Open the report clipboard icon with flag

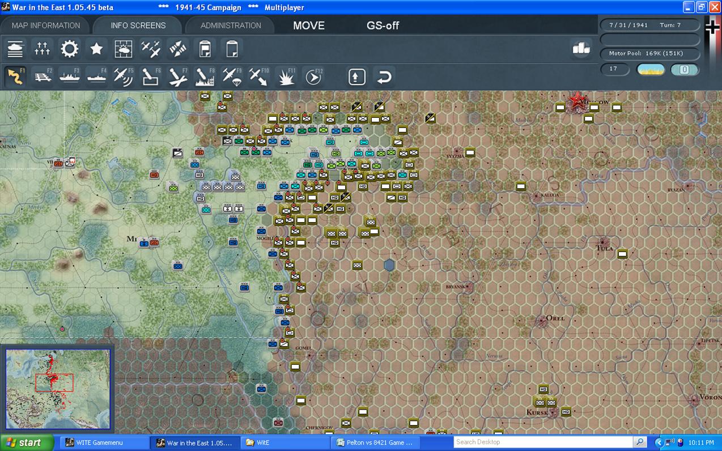[x=205, y=49]
